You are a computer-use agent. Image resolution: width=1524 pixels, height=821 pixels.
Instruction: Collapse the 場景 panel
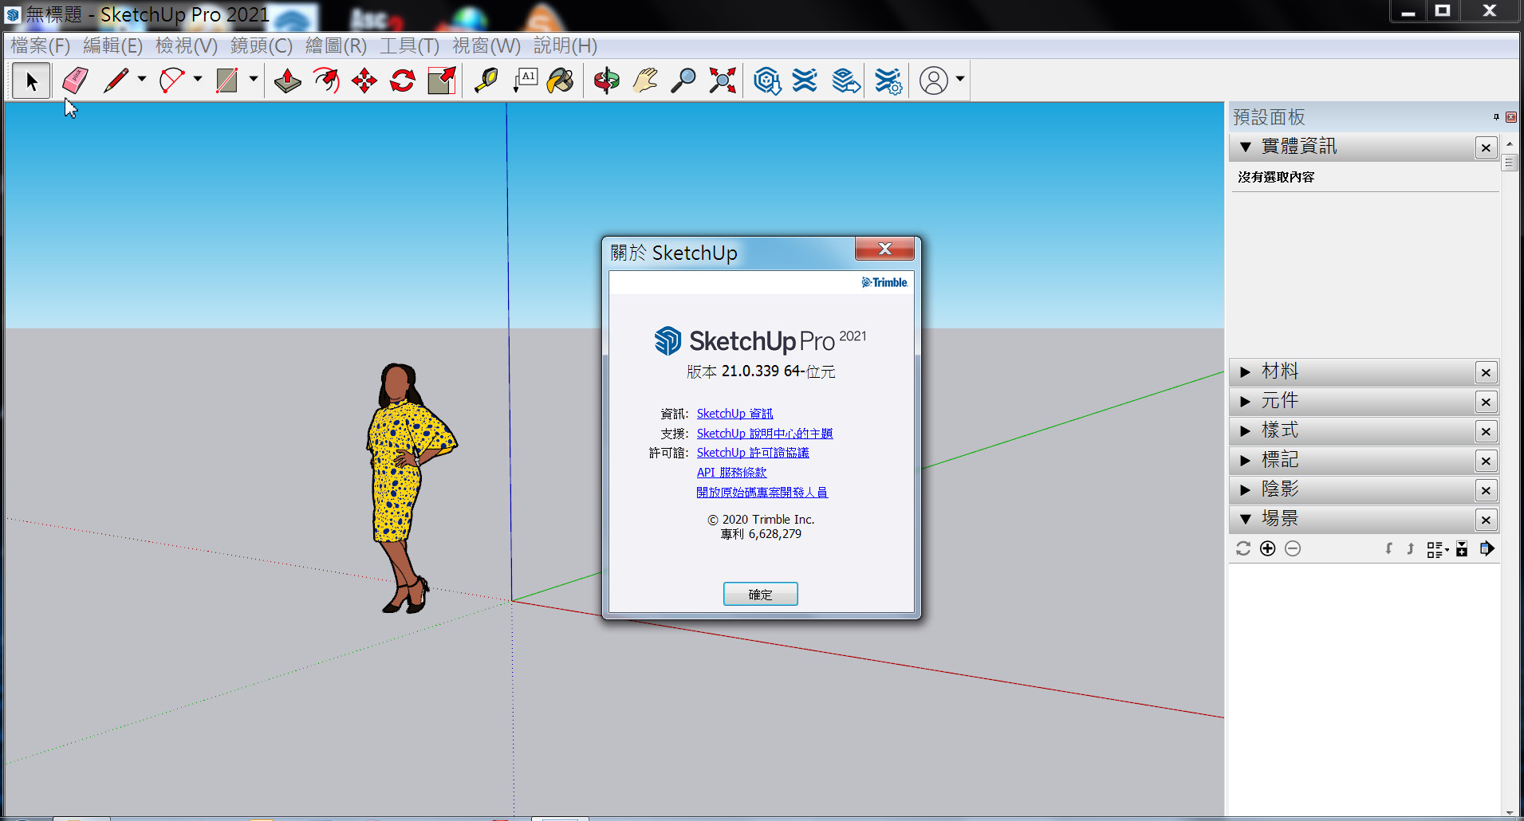pyautogui.click(x=1246, y=520)
